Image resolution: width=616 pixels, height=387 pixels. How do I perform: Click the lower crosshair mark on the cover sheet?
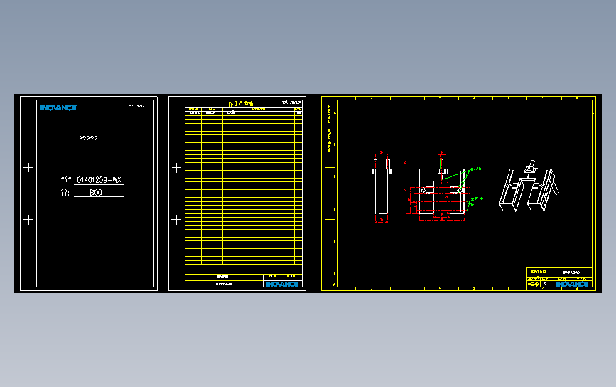[x=28, y=219]
